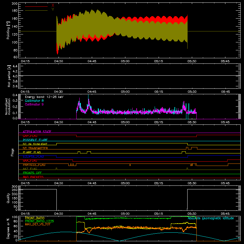Select the SC_IN_SUNLIGHT flag label

(35, 144)
